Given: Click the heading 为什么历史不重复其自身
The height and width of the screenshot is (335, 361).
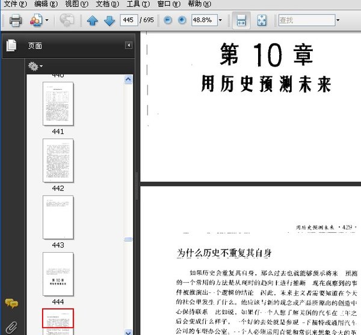Looking at the screenshot, I should coord(224,253).
